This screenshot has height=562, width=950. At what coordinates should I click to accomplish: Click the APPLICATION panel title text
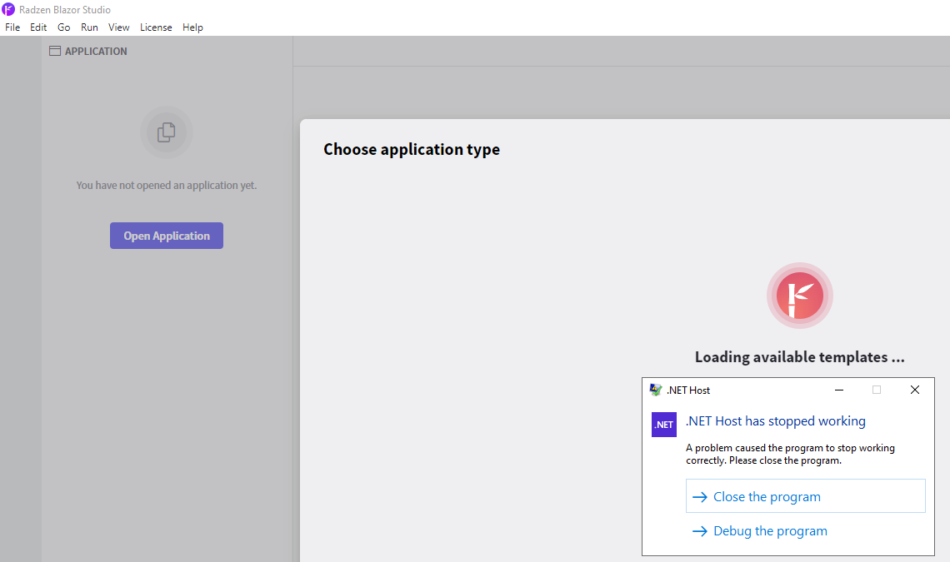(96, 52)
